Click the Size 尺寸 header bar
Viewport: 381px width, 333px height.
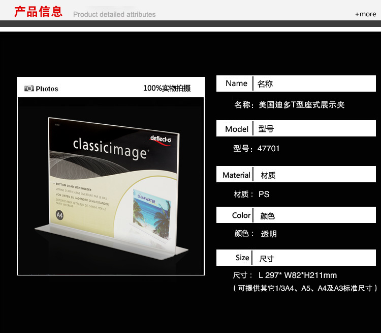coord(296,258)
